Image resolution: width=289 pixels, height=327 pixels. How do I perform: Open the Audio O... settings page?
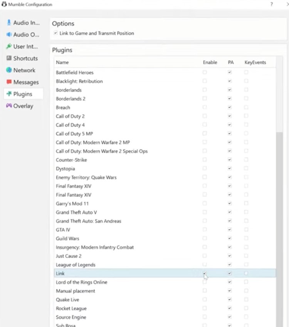tap(24, 34)
